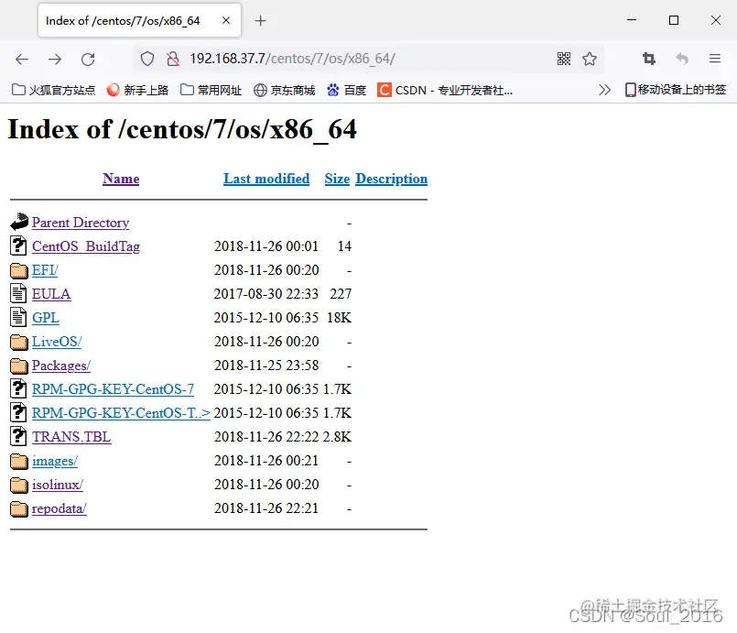Screen dimensions: 737x633
Task: Close the Index of /centos tab
Action: 226,20
